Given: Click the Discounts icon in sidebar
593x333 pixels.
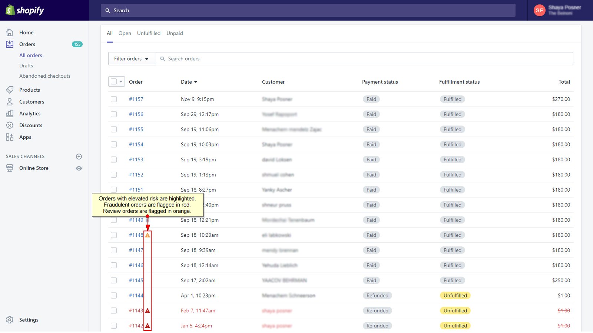Looking at the screenshot, I should pos(10,125).
